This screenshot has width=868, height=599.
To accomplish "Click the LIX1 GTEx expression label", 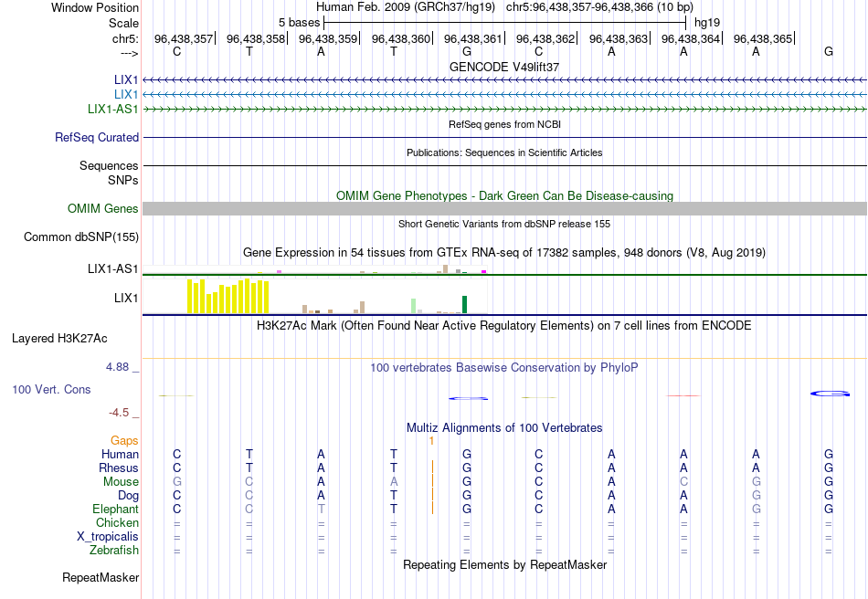I will [x=126, y=298].
